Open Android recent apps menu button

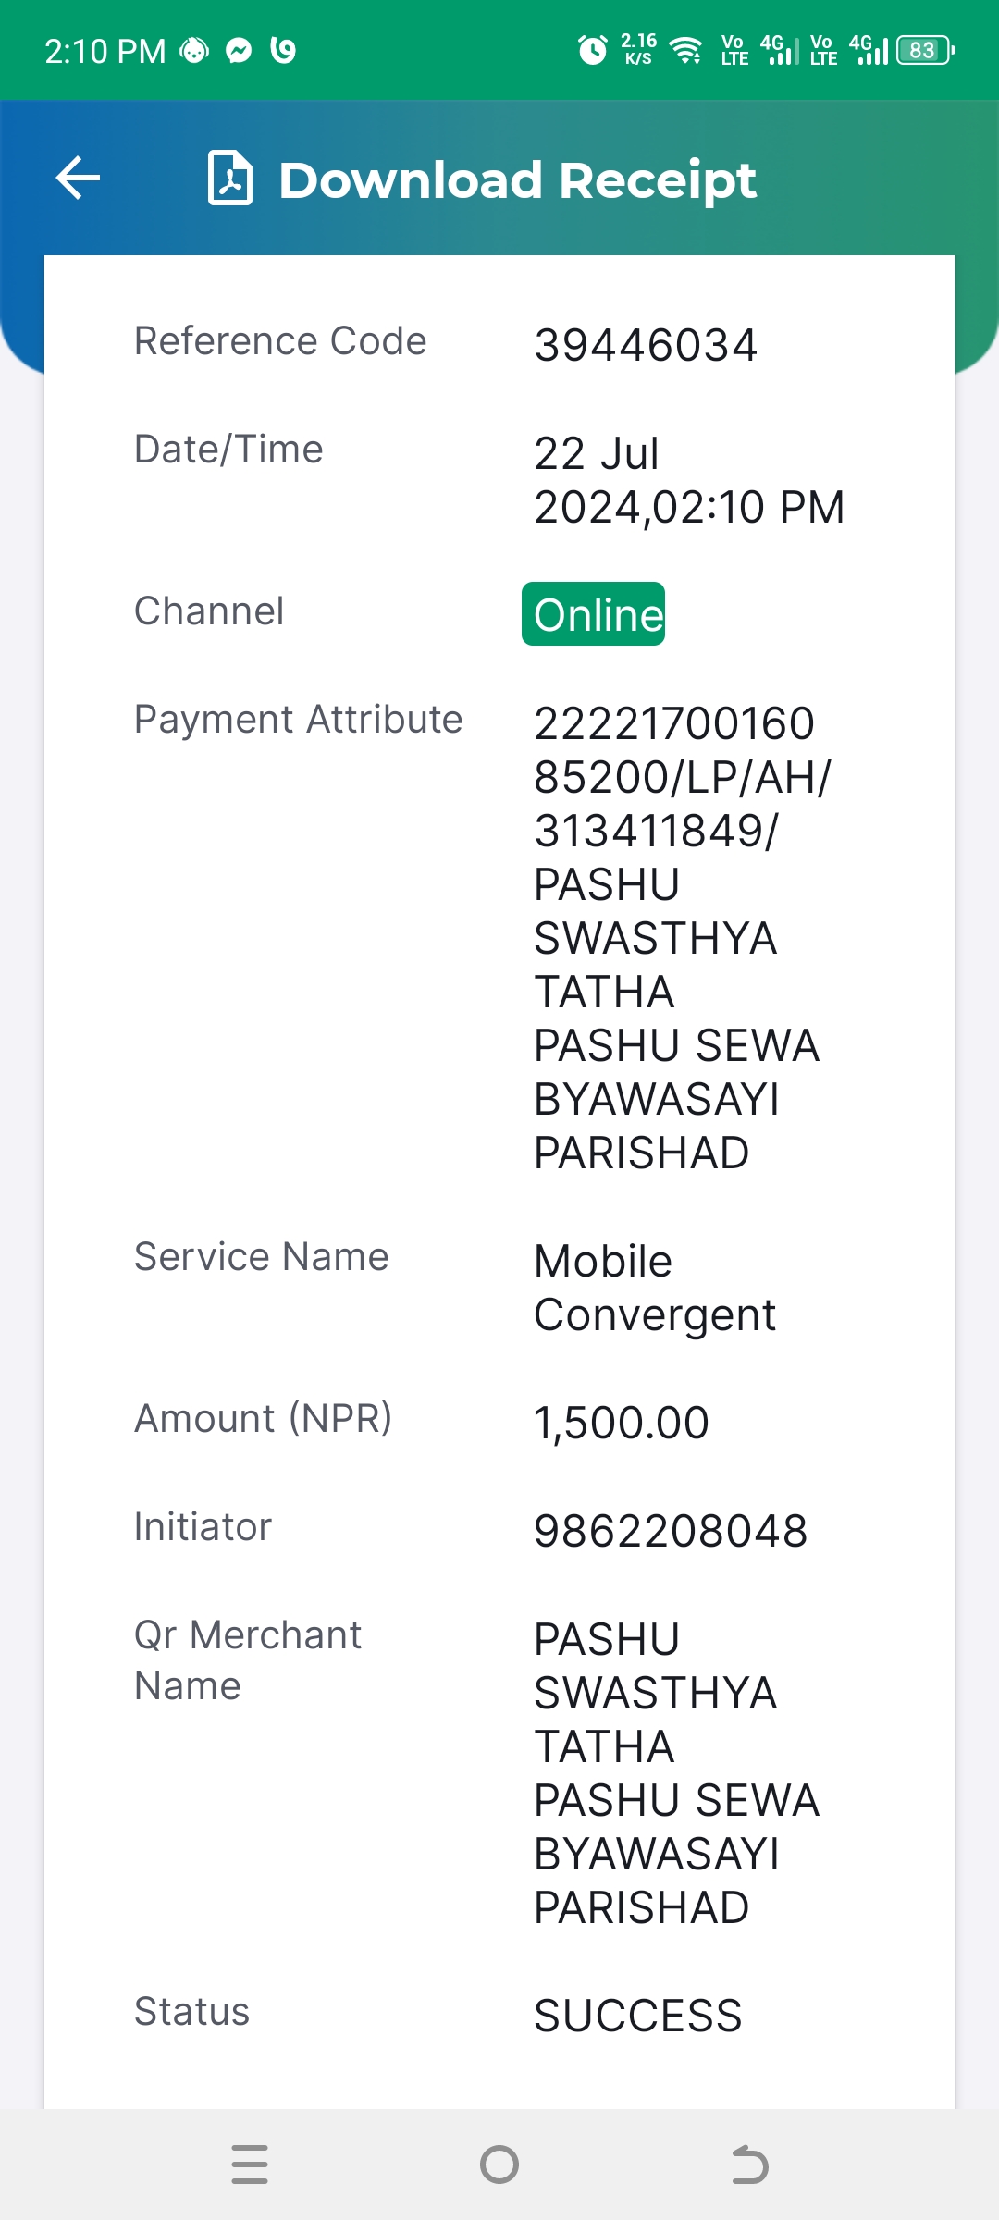click(x=250, y=2164)
